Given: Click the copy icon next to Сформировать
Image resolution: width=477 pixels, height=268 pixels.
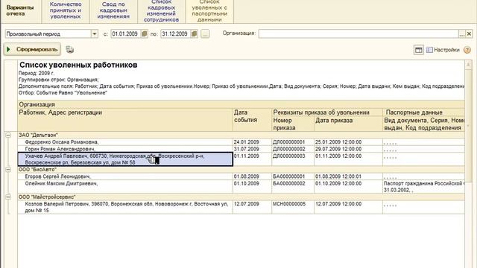Looking at the screenshot, I should (69, 50).
